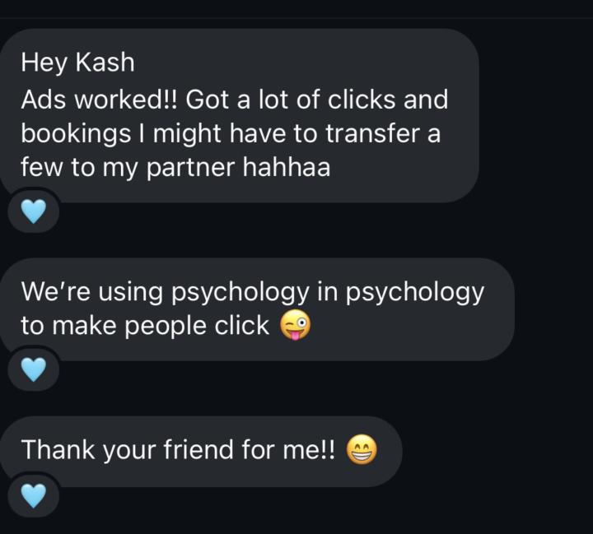The width and height of the screenshot is (593, 534).
Task: Click 'We're using' at the second message's start
Action: [x=92, y=292]
